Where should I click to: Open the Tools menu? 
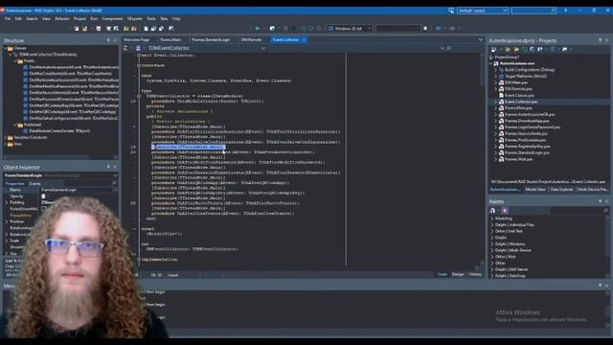point(151,19)
